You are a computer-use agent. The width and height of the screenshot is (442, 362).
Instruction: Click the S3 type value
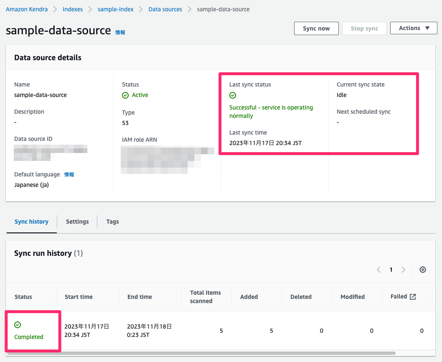click(x=125, y=123)
